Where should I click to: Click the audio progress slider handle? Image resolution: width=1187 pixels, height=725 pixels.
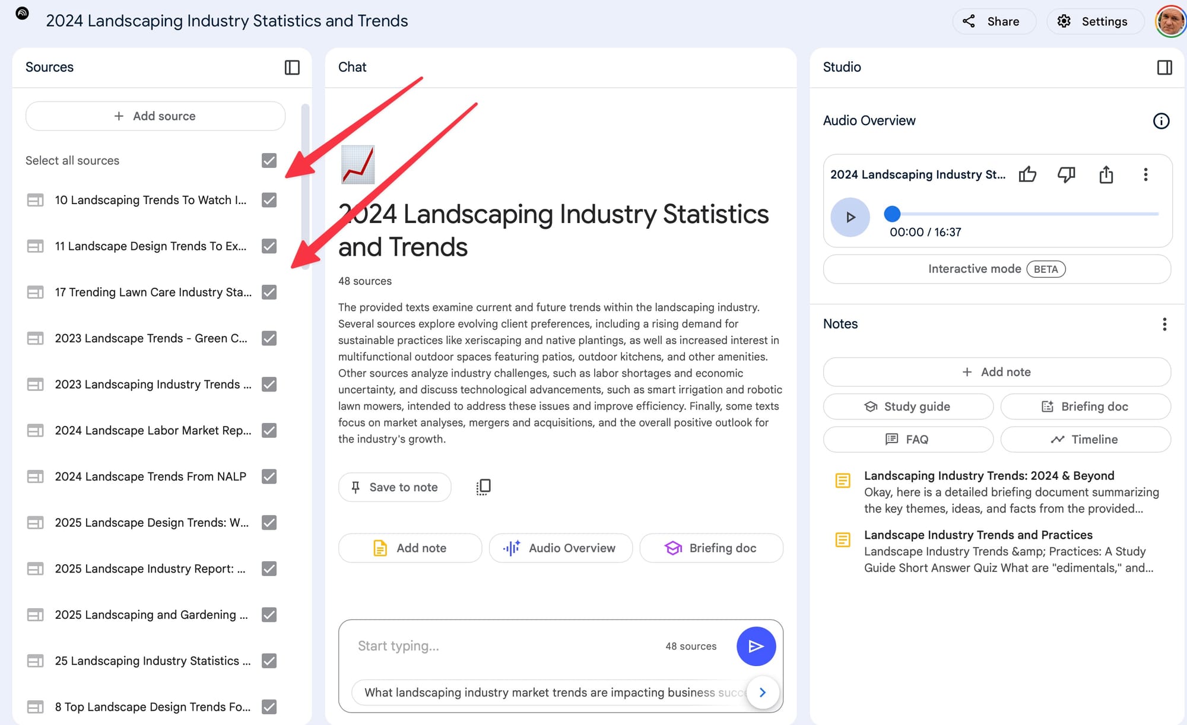pos(892,214)
